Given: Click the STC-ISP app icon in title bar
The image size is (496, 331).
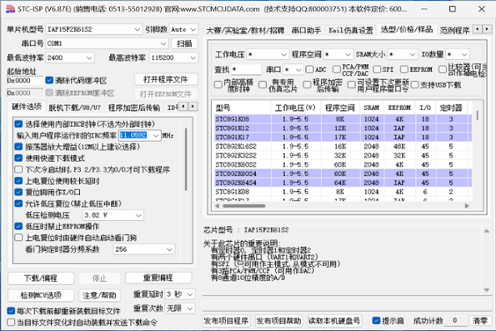Looking at the screenshot, I should pos(11,9).
